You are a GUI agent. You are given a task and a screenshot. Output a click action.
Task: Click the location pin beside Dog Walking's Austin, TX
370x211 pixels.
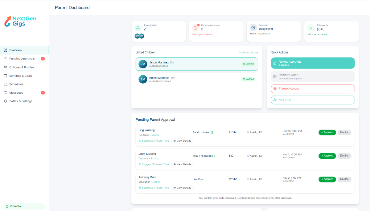coord(248,132)
